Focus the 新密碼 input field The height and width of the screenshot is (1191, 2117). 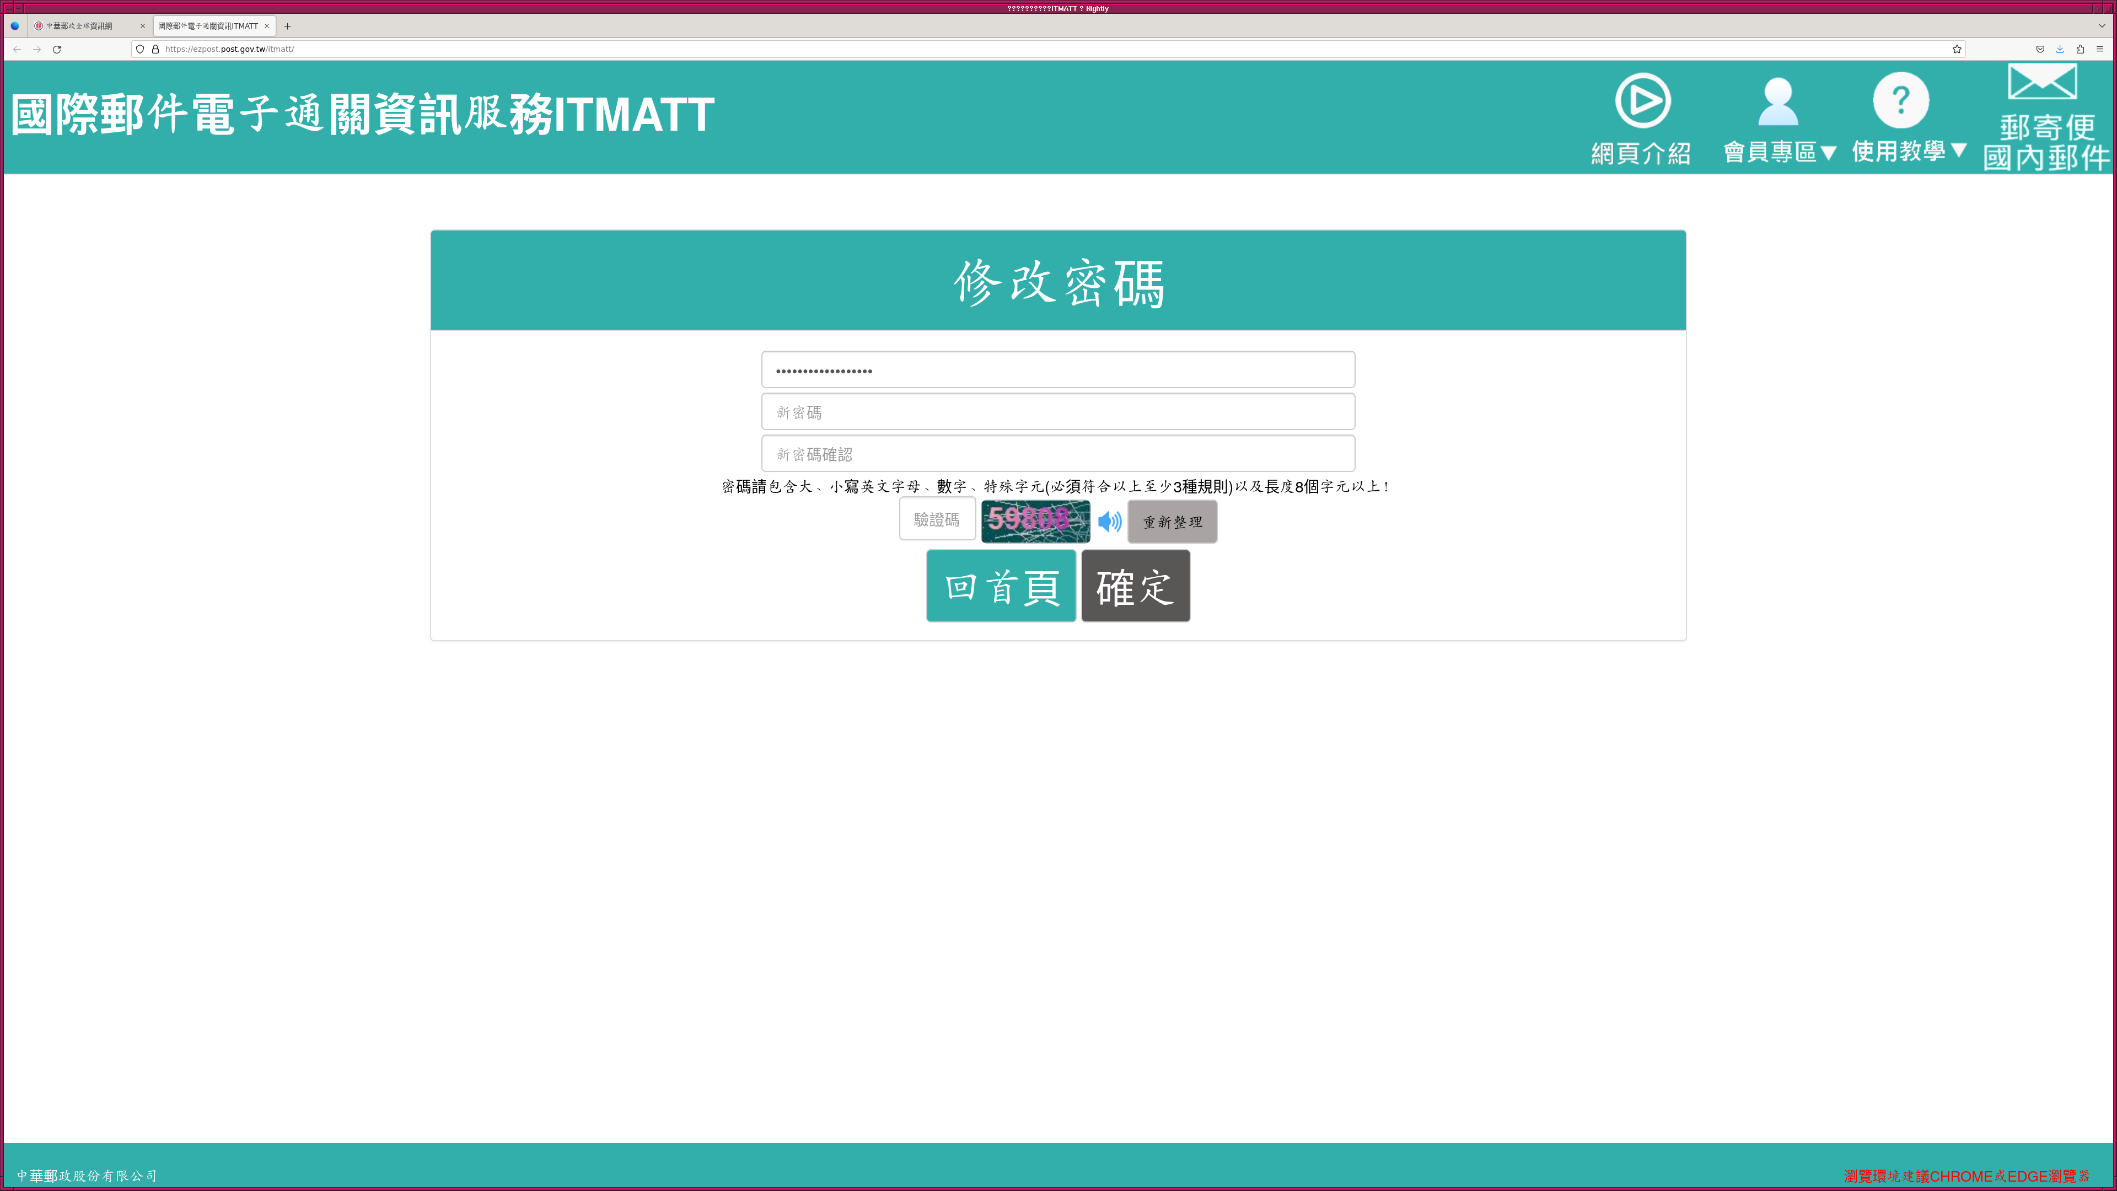pyautogui.click(x=1058, y=412)
